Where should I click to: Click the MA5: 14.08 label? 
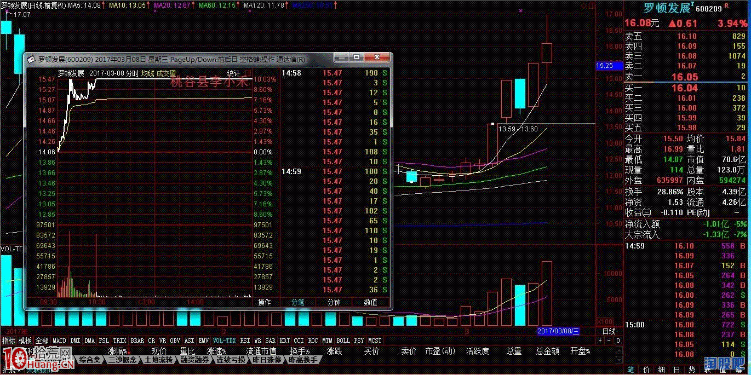pyautogui.click(x=84, y=5)
